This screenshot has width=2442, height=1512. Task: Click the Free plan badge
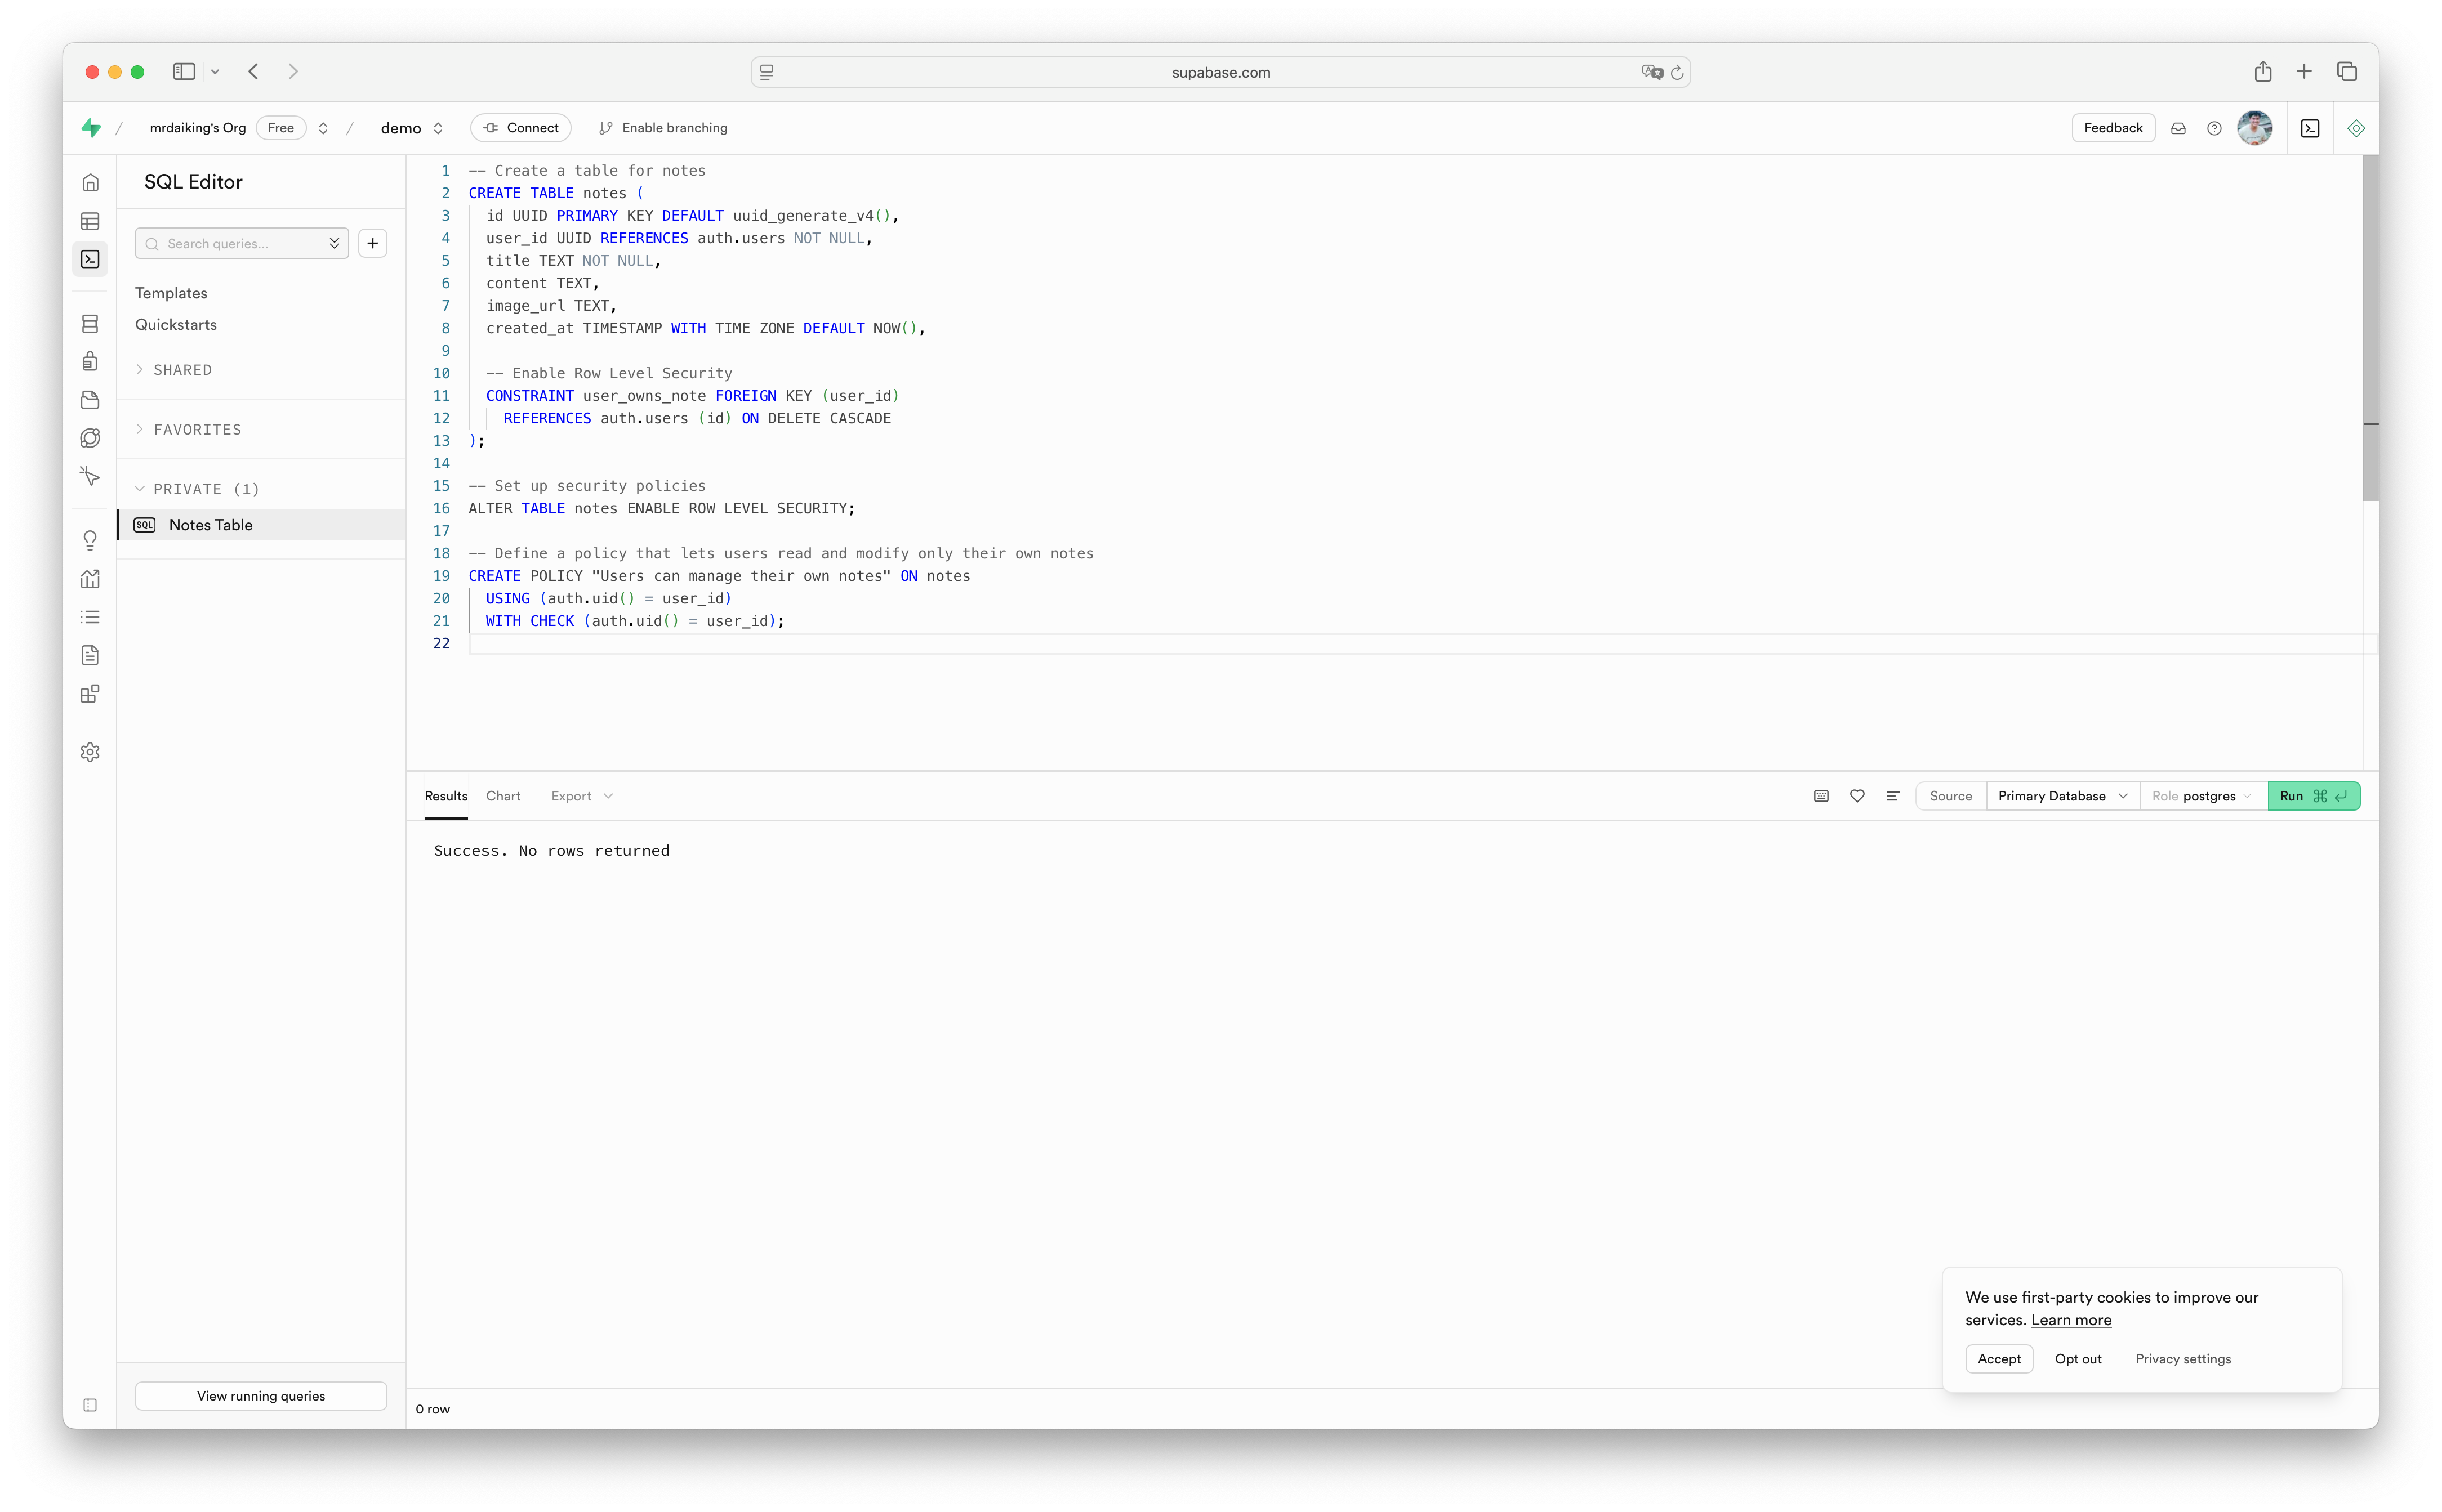point(281,128)
